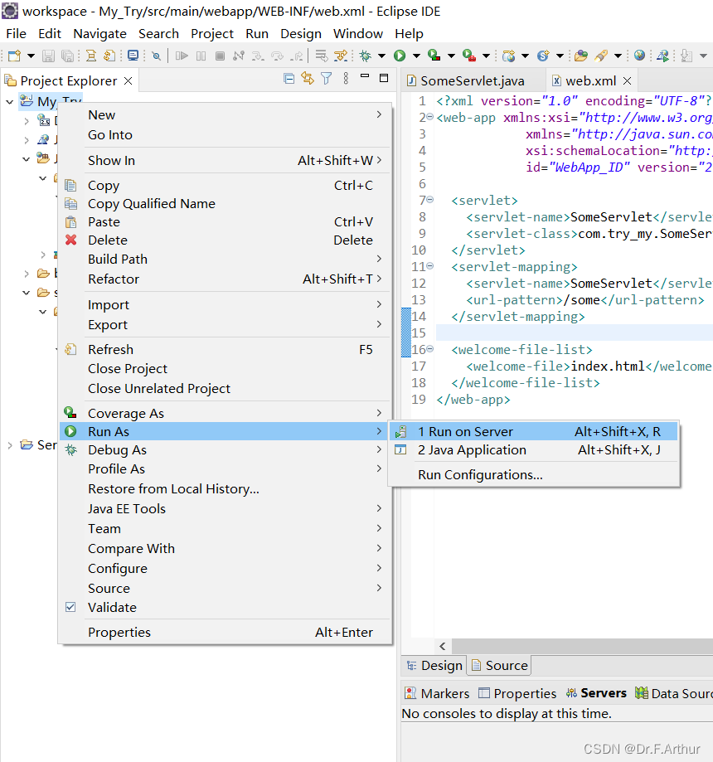Toggle Link with Editor in Project Explorer
713x762 pixels.
pos(307,78)
